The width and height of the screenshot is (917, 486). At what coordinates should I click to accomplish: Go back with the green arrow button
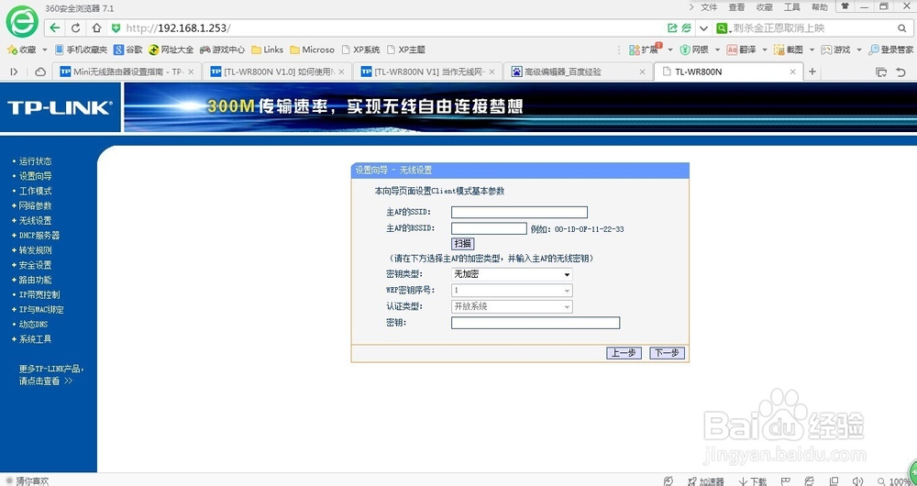point(54,28)
